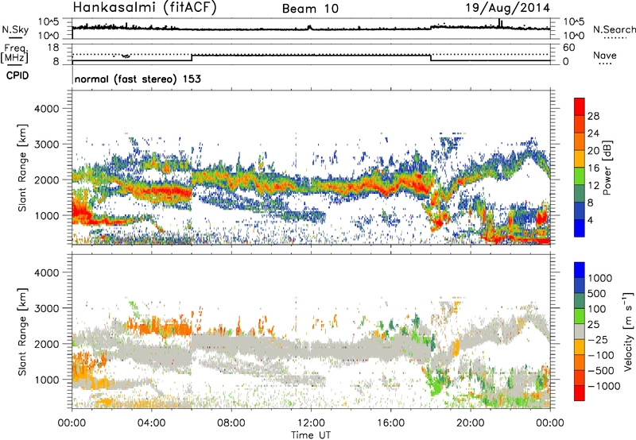Click the date 19/Aug/2014
636x440 pixels.
507,8
